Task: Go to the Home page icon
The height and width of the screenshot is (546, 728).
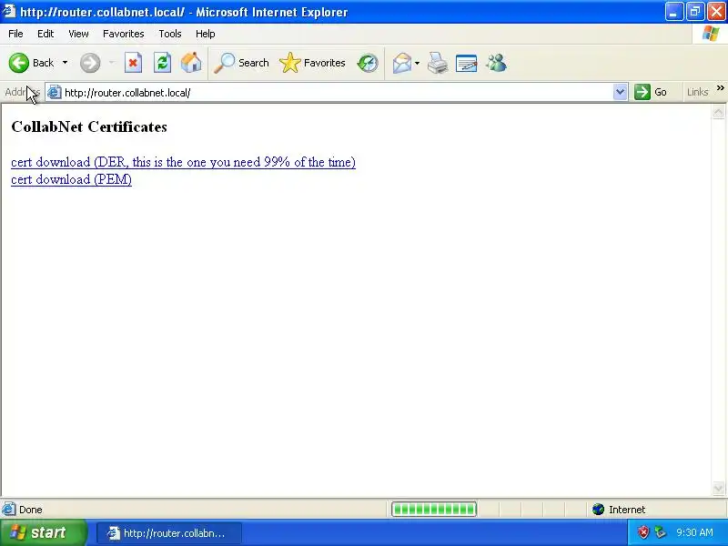Action: [191, 63]
